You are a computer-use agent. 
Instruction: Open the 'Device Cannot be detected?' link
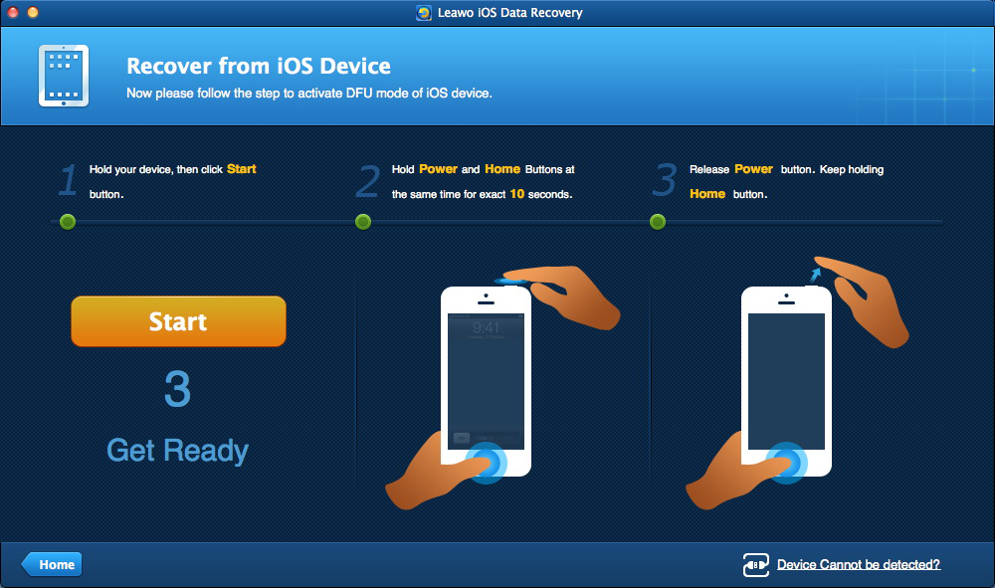[x=859, y=564]
